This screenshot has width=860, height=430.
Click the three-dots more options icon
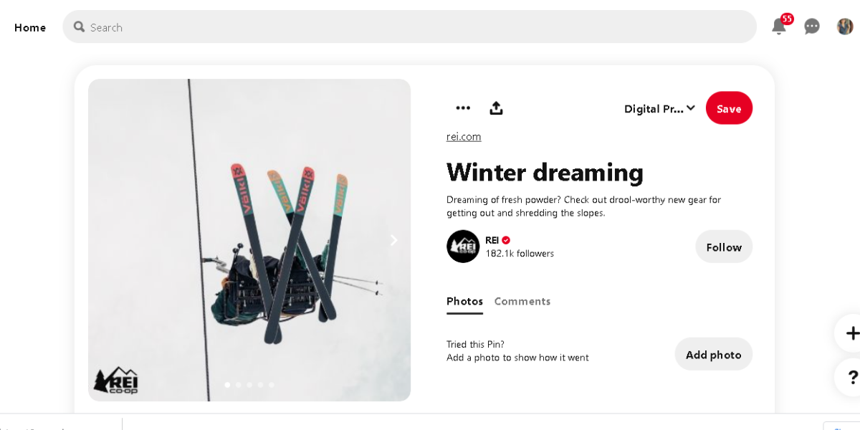click(x=463, y=107)
